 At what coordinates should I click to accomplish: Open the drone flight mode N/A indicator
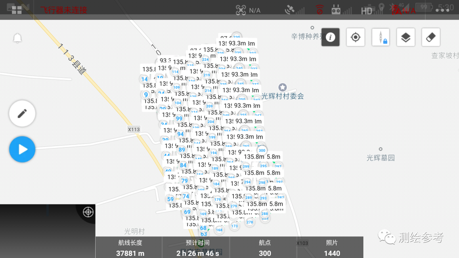click(x=248, y=11)
